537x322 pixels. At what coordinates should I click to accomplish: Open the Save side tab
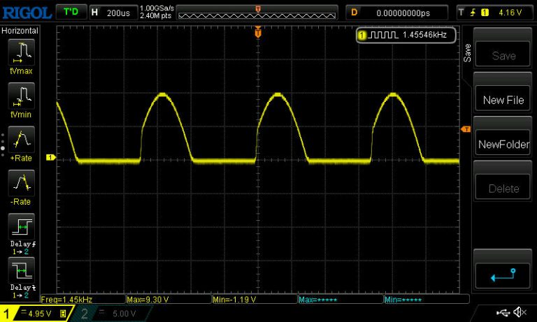point(467,53)
